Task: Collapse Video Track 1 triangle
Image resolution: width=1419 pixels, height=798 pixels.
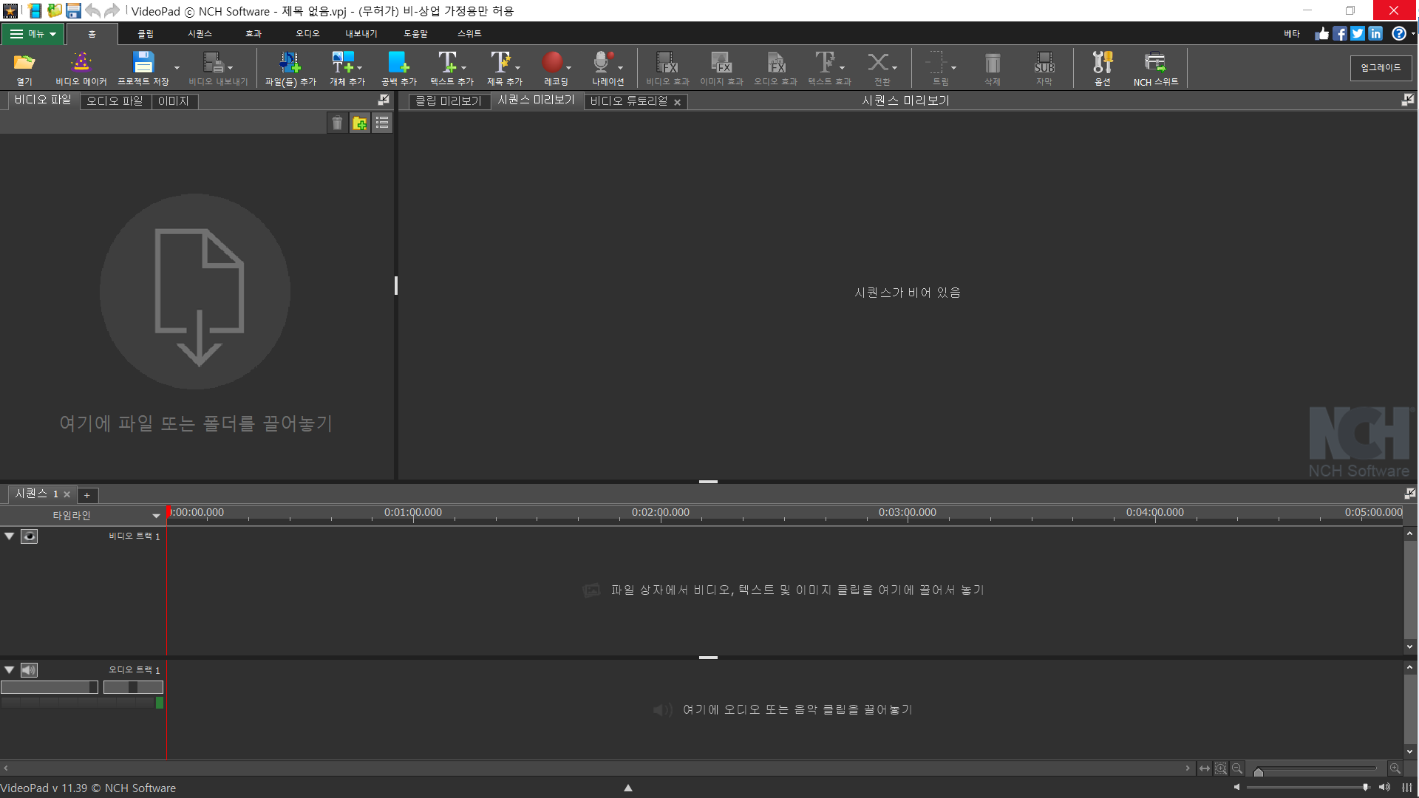Action: (x=10, y=536)
